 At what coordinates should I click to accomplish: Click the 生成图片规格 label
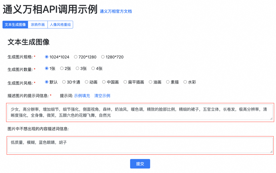(20, 57)
